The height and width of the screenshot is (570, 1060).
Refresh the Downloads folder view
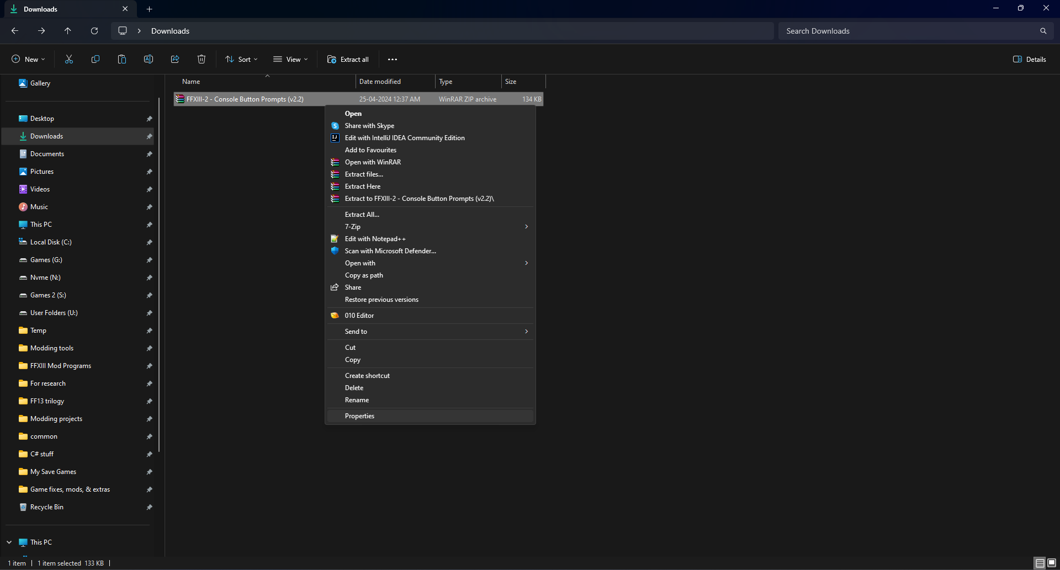(x=94, y=31)
